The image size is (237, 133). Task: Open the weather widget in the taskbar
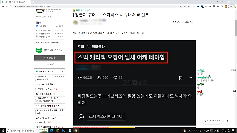coord(192,131)
